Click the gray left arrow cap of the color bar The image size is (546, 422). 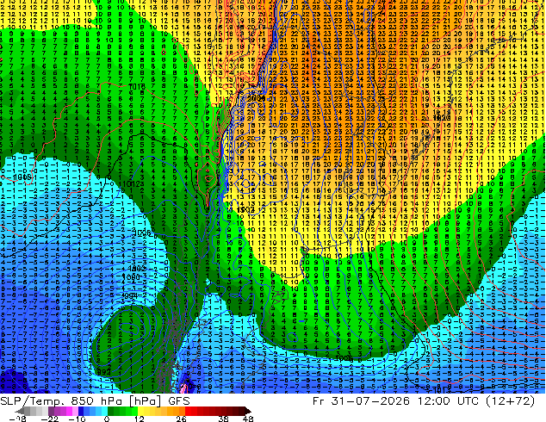pyautogui.click(x=20, y=411)
